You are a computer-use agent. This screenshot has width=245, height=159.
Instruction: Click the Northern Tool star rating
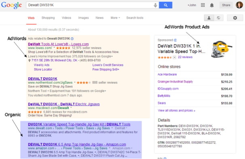point(84,83)
